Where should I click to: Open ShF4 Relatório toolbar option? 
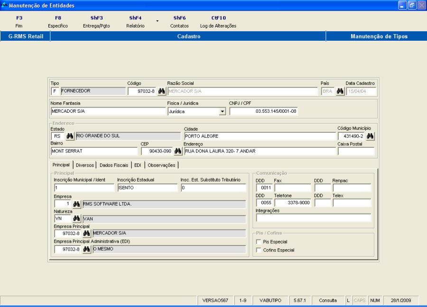(x=135, y=22)
